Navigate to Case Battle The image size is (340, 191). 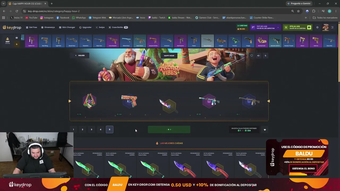point(118,27)
